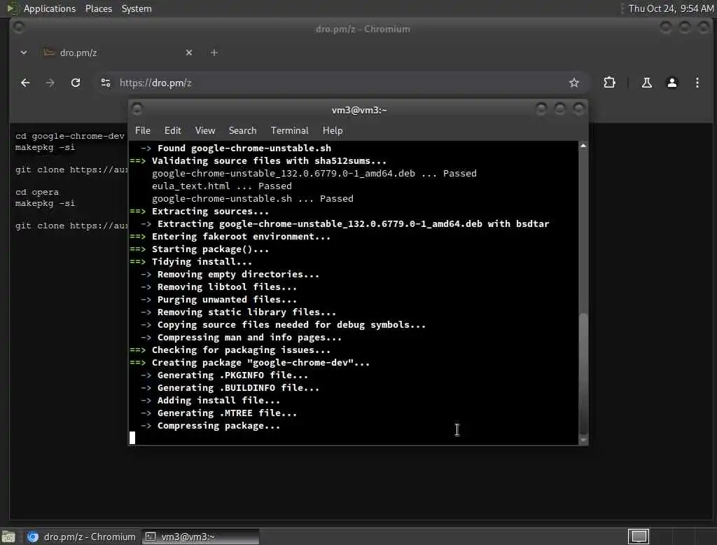
Task: Open the terminal File menu
Action: pos(143,130)
